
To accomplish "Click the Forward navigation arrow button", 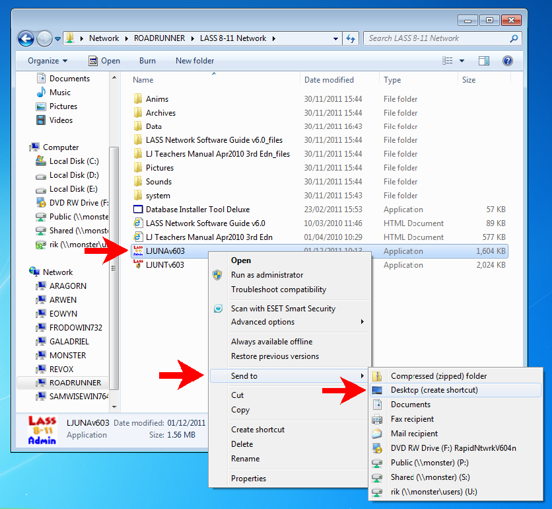I will [x=44, y=38].
